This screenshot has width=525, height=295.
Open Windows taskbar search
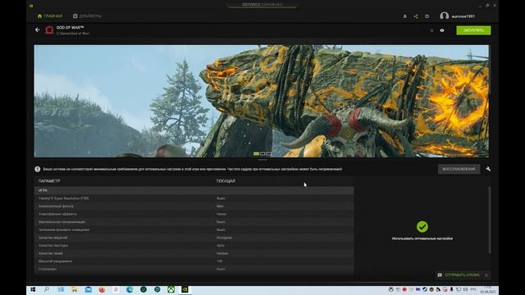pos(47,289)
